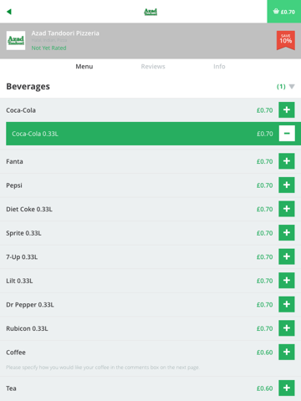Image resolution: width=301 pixels, height=401 pixels.
Task: Add 7-Up 0.33L to basket
Action: point(287,256)
